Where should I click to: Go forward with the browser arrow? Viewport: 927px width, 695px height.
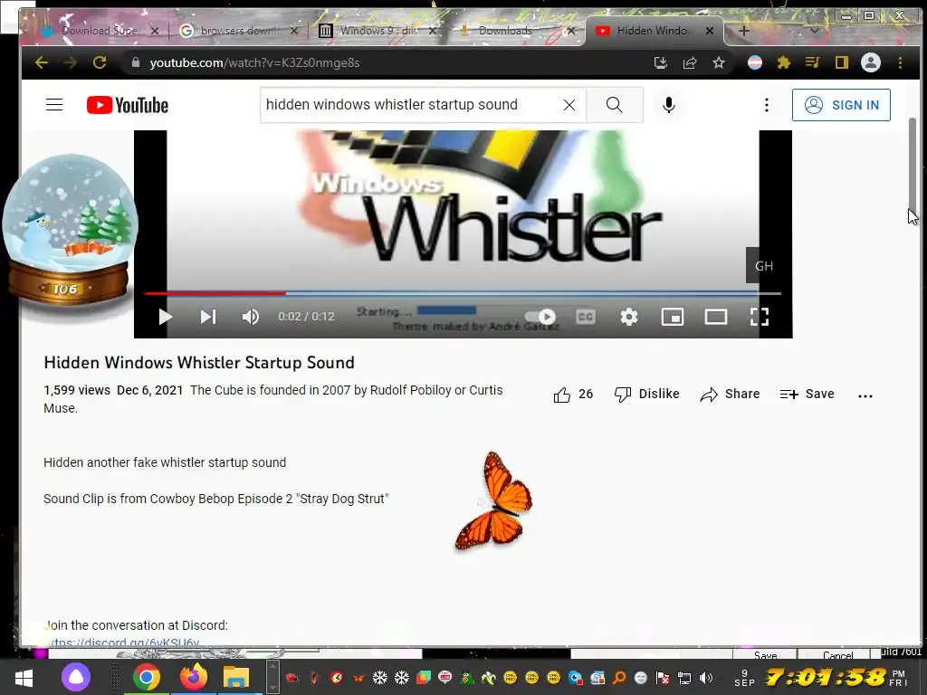click(71, 62)
